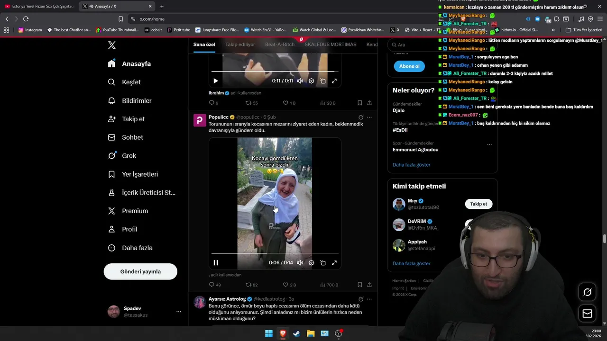The image size is (607, 341).
Task: Play the top video at 0:11
Action: coord(216,81)
